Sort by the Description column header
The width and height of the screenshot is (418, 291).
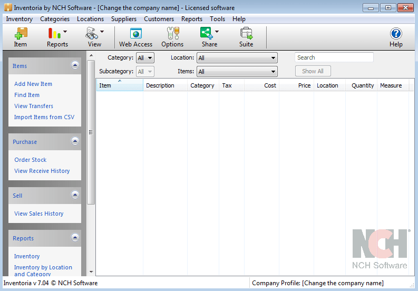coord(165,85)
